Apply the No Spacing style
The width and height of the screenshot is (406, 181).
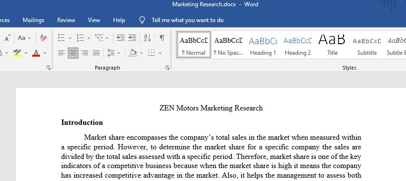pos(228,45)
